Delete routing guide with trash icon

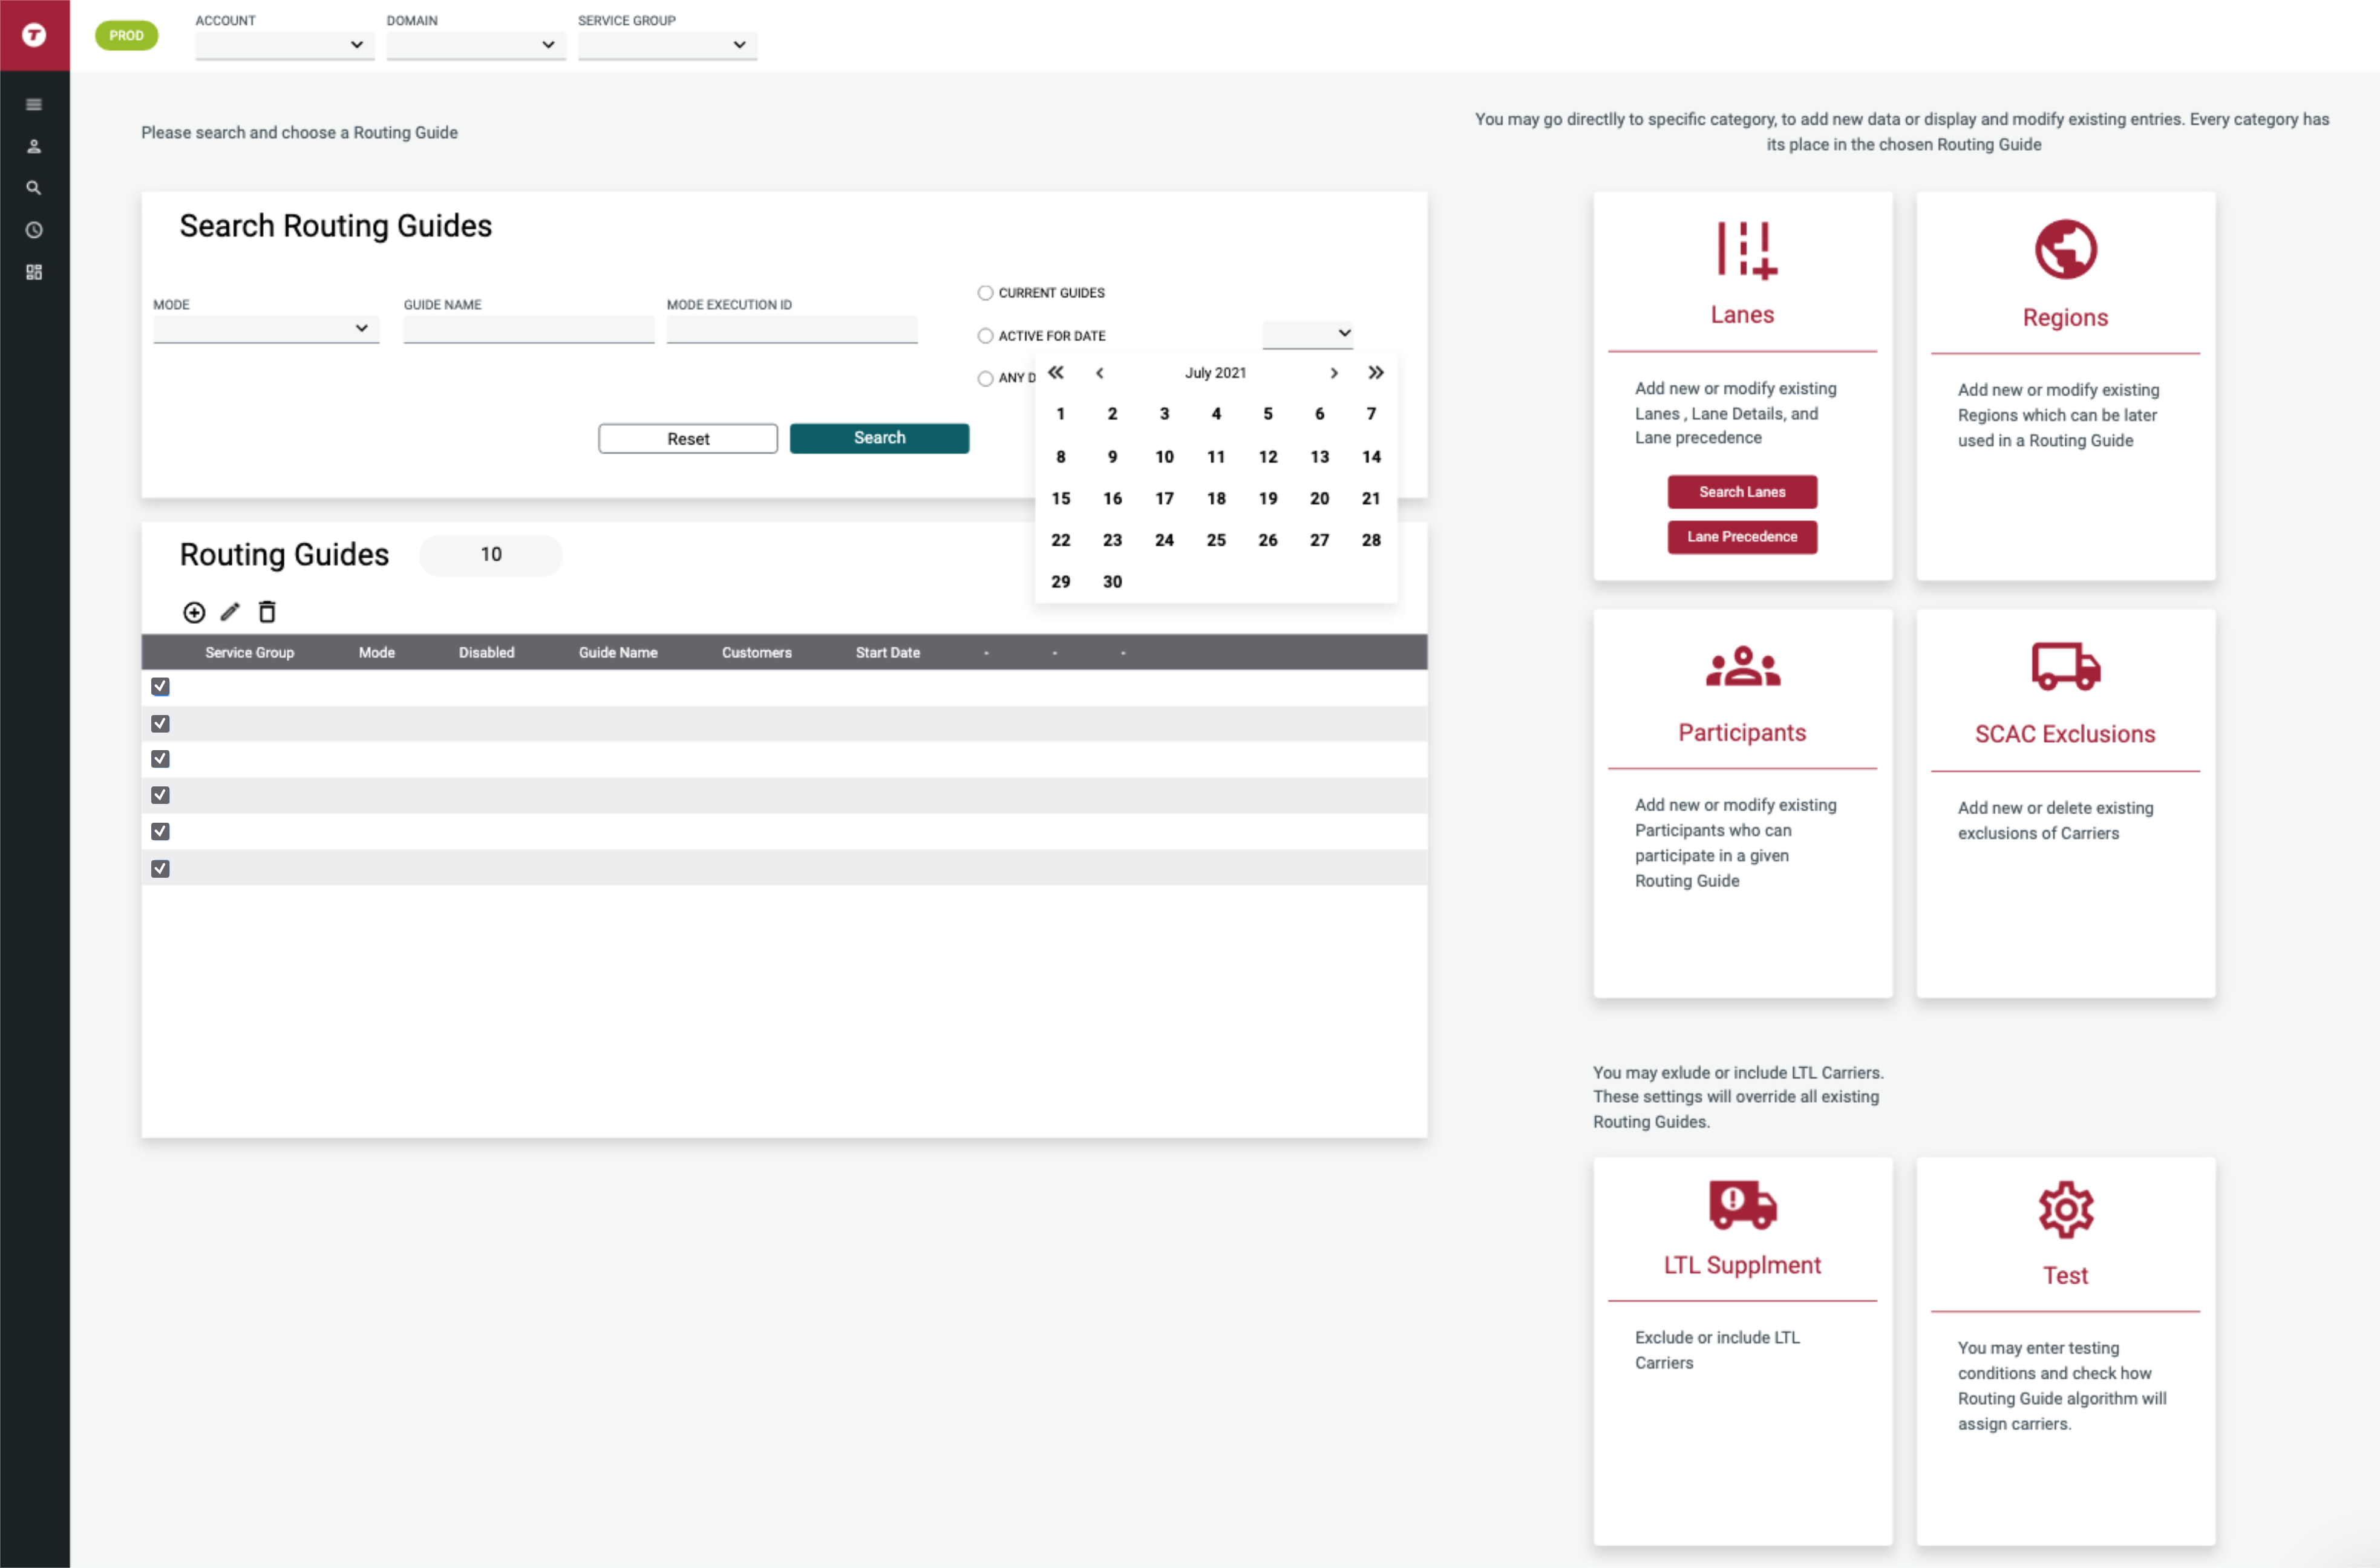(267, 611)
